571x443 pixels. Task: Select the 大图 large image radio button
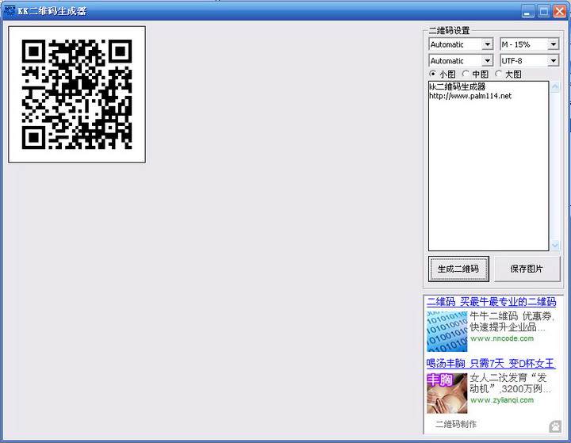coord(498,74)
